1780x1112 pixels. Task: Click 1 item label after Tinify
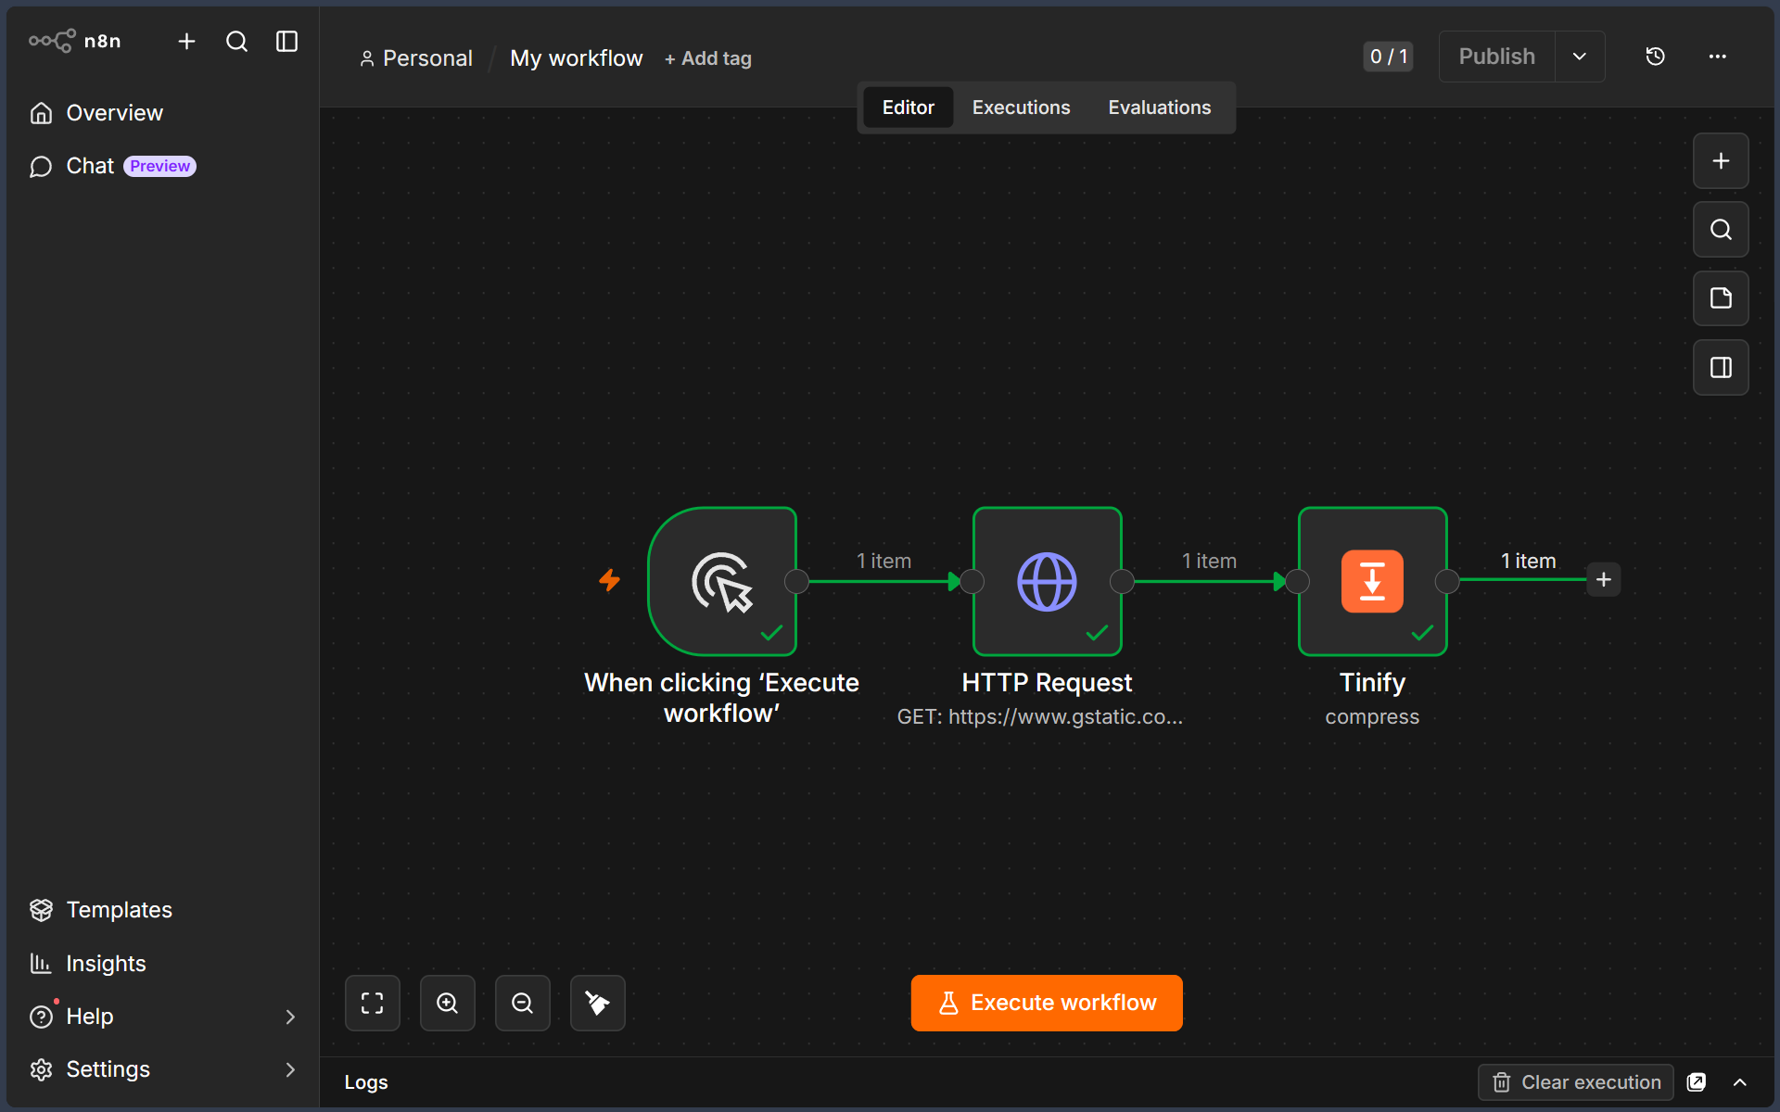[1529, 562]
